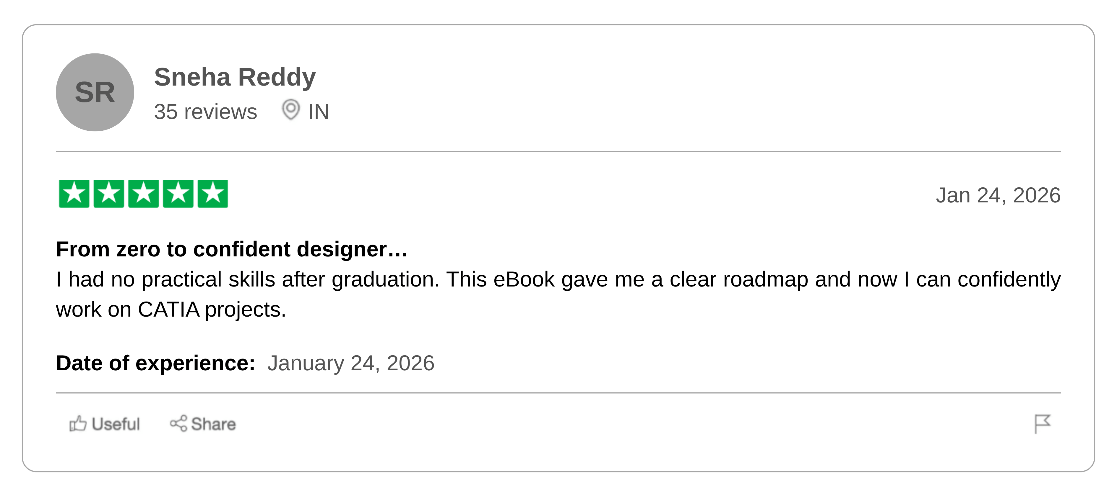Click the "Jan 24, 2026" review date
Image resolution: width=1117 pixels, height=496 pixels.
click(998, 195)
